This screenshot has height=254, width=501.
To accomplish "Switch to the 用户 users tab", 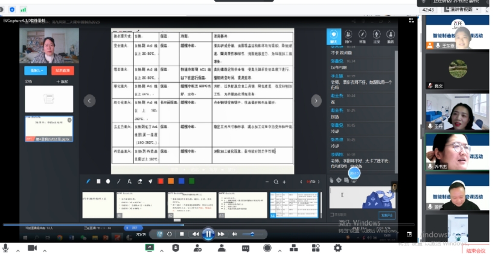I will (348, 37).
